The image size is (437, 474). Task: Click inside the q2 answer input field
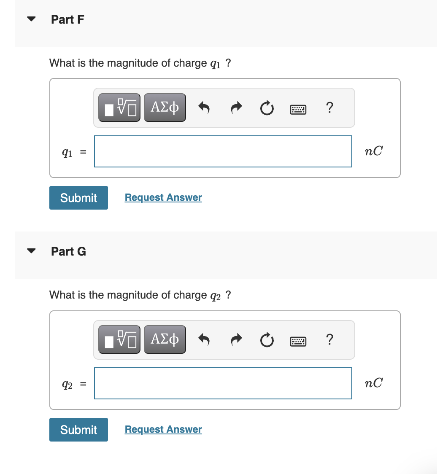point(223,383)
